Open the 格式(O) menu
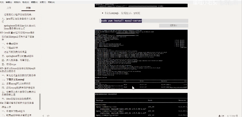Image resolution: width=242 pixels, height=117 pixels. (26, 2)
